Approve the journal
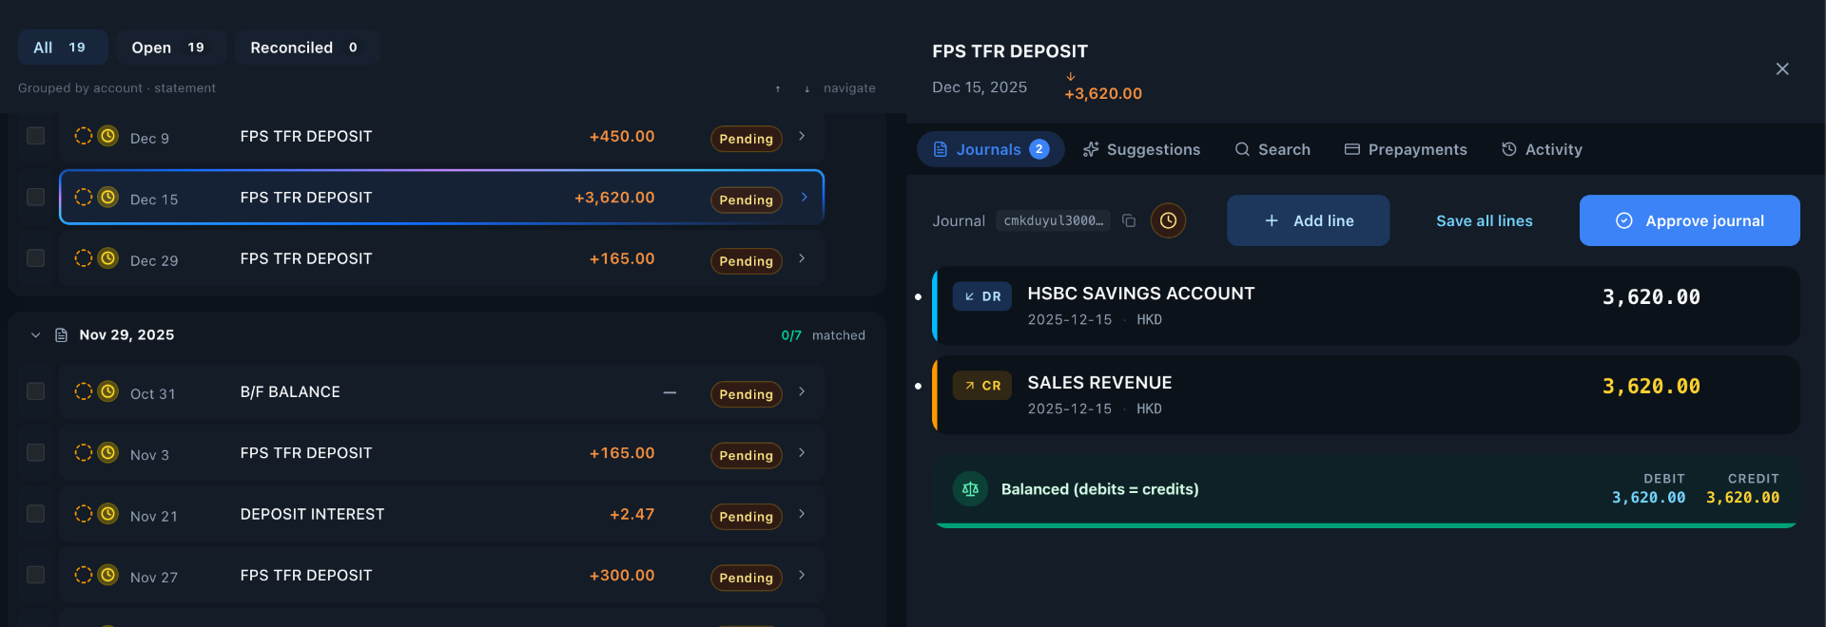1826x627 pixels. click(x=1689, y=220)
